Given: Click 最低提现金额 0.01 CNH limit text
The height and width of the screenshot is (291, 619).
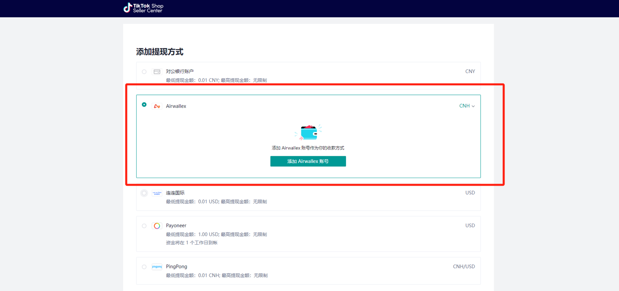Looking at the screenshot, I should pyautogui.click(x=217, y=276).
